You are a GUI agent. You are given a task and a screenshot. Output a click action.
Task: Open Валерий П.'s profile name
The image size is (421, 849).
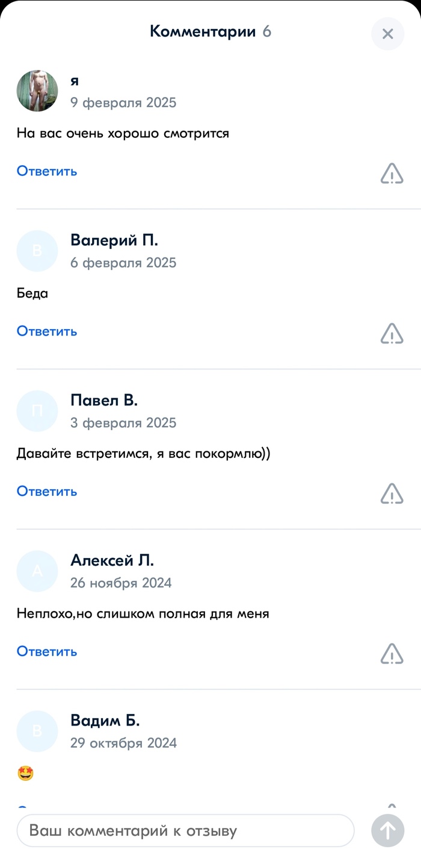tap(114, 240)
